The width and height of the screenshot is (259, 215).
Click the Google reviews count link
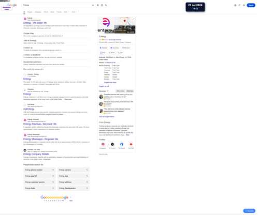(x=115, y=40)
